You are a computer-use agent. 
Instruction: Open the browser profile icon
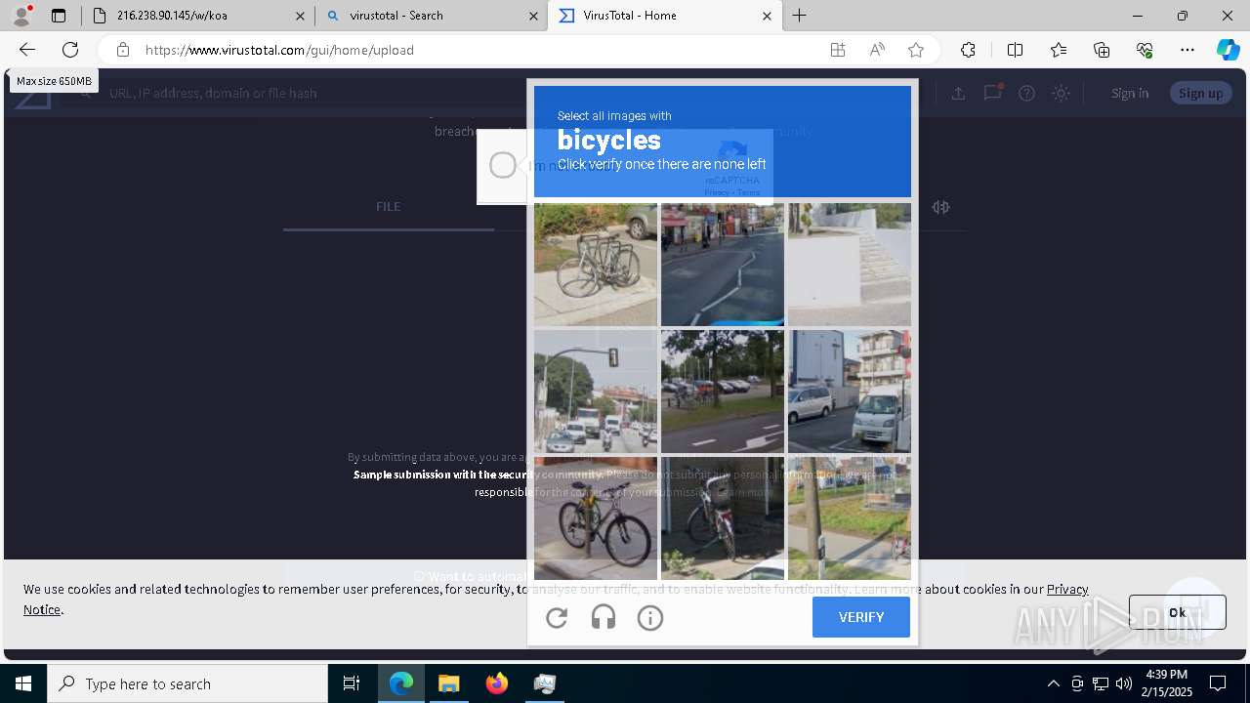point(21,15)
